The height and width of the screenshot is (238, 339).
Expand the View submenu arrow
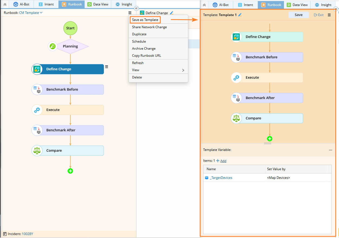point(183,70)
